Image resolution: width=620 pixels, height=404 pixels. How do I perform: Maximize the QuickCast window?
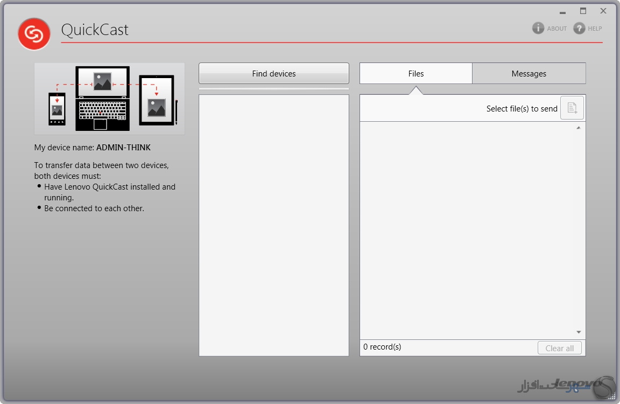tap(583, 11)
